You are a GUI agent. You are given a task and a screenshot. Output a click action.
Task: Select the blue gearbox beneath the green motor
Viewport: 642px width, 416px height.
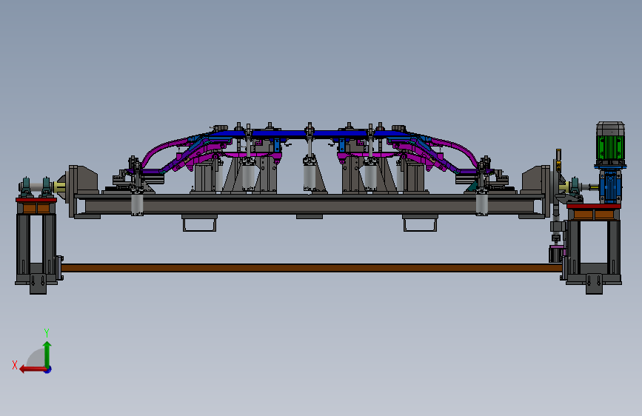click(610, 185)
